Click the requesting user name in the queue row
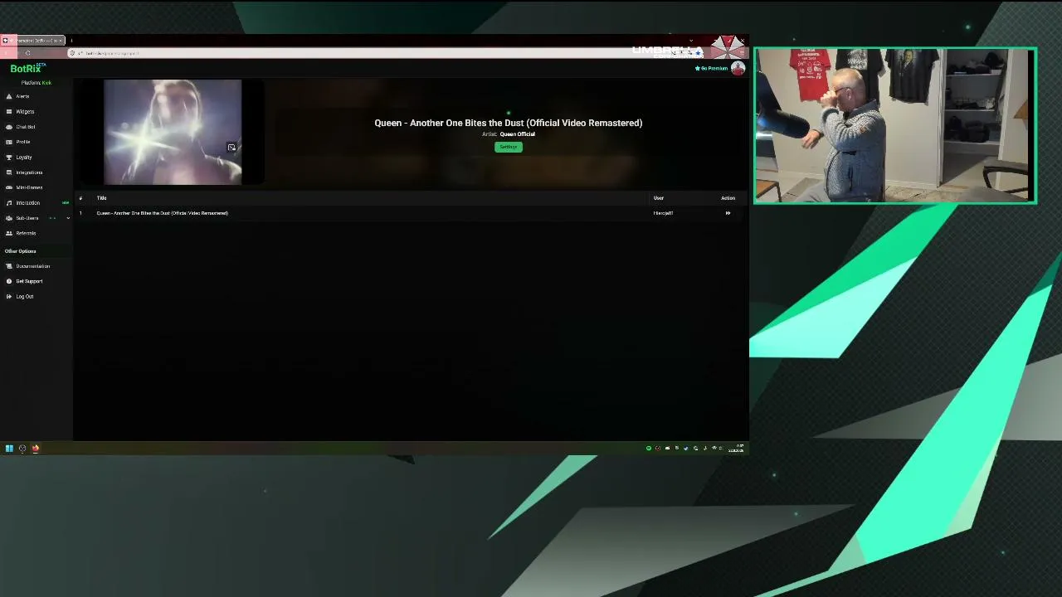Viewport: 1062px width, 597px height. point(663,213)
